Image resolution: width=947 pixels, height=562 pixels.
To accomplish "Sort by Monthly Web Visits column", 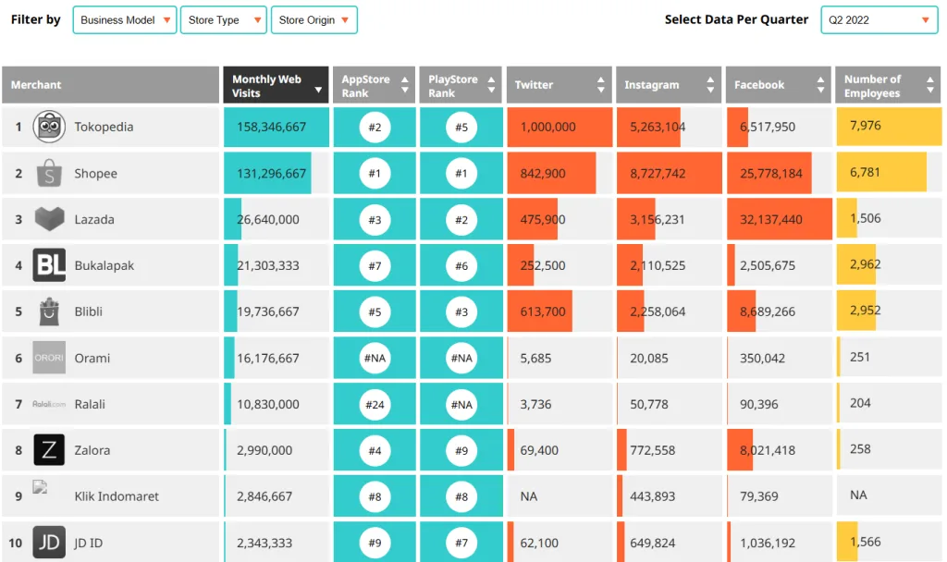I will [276, 85].
